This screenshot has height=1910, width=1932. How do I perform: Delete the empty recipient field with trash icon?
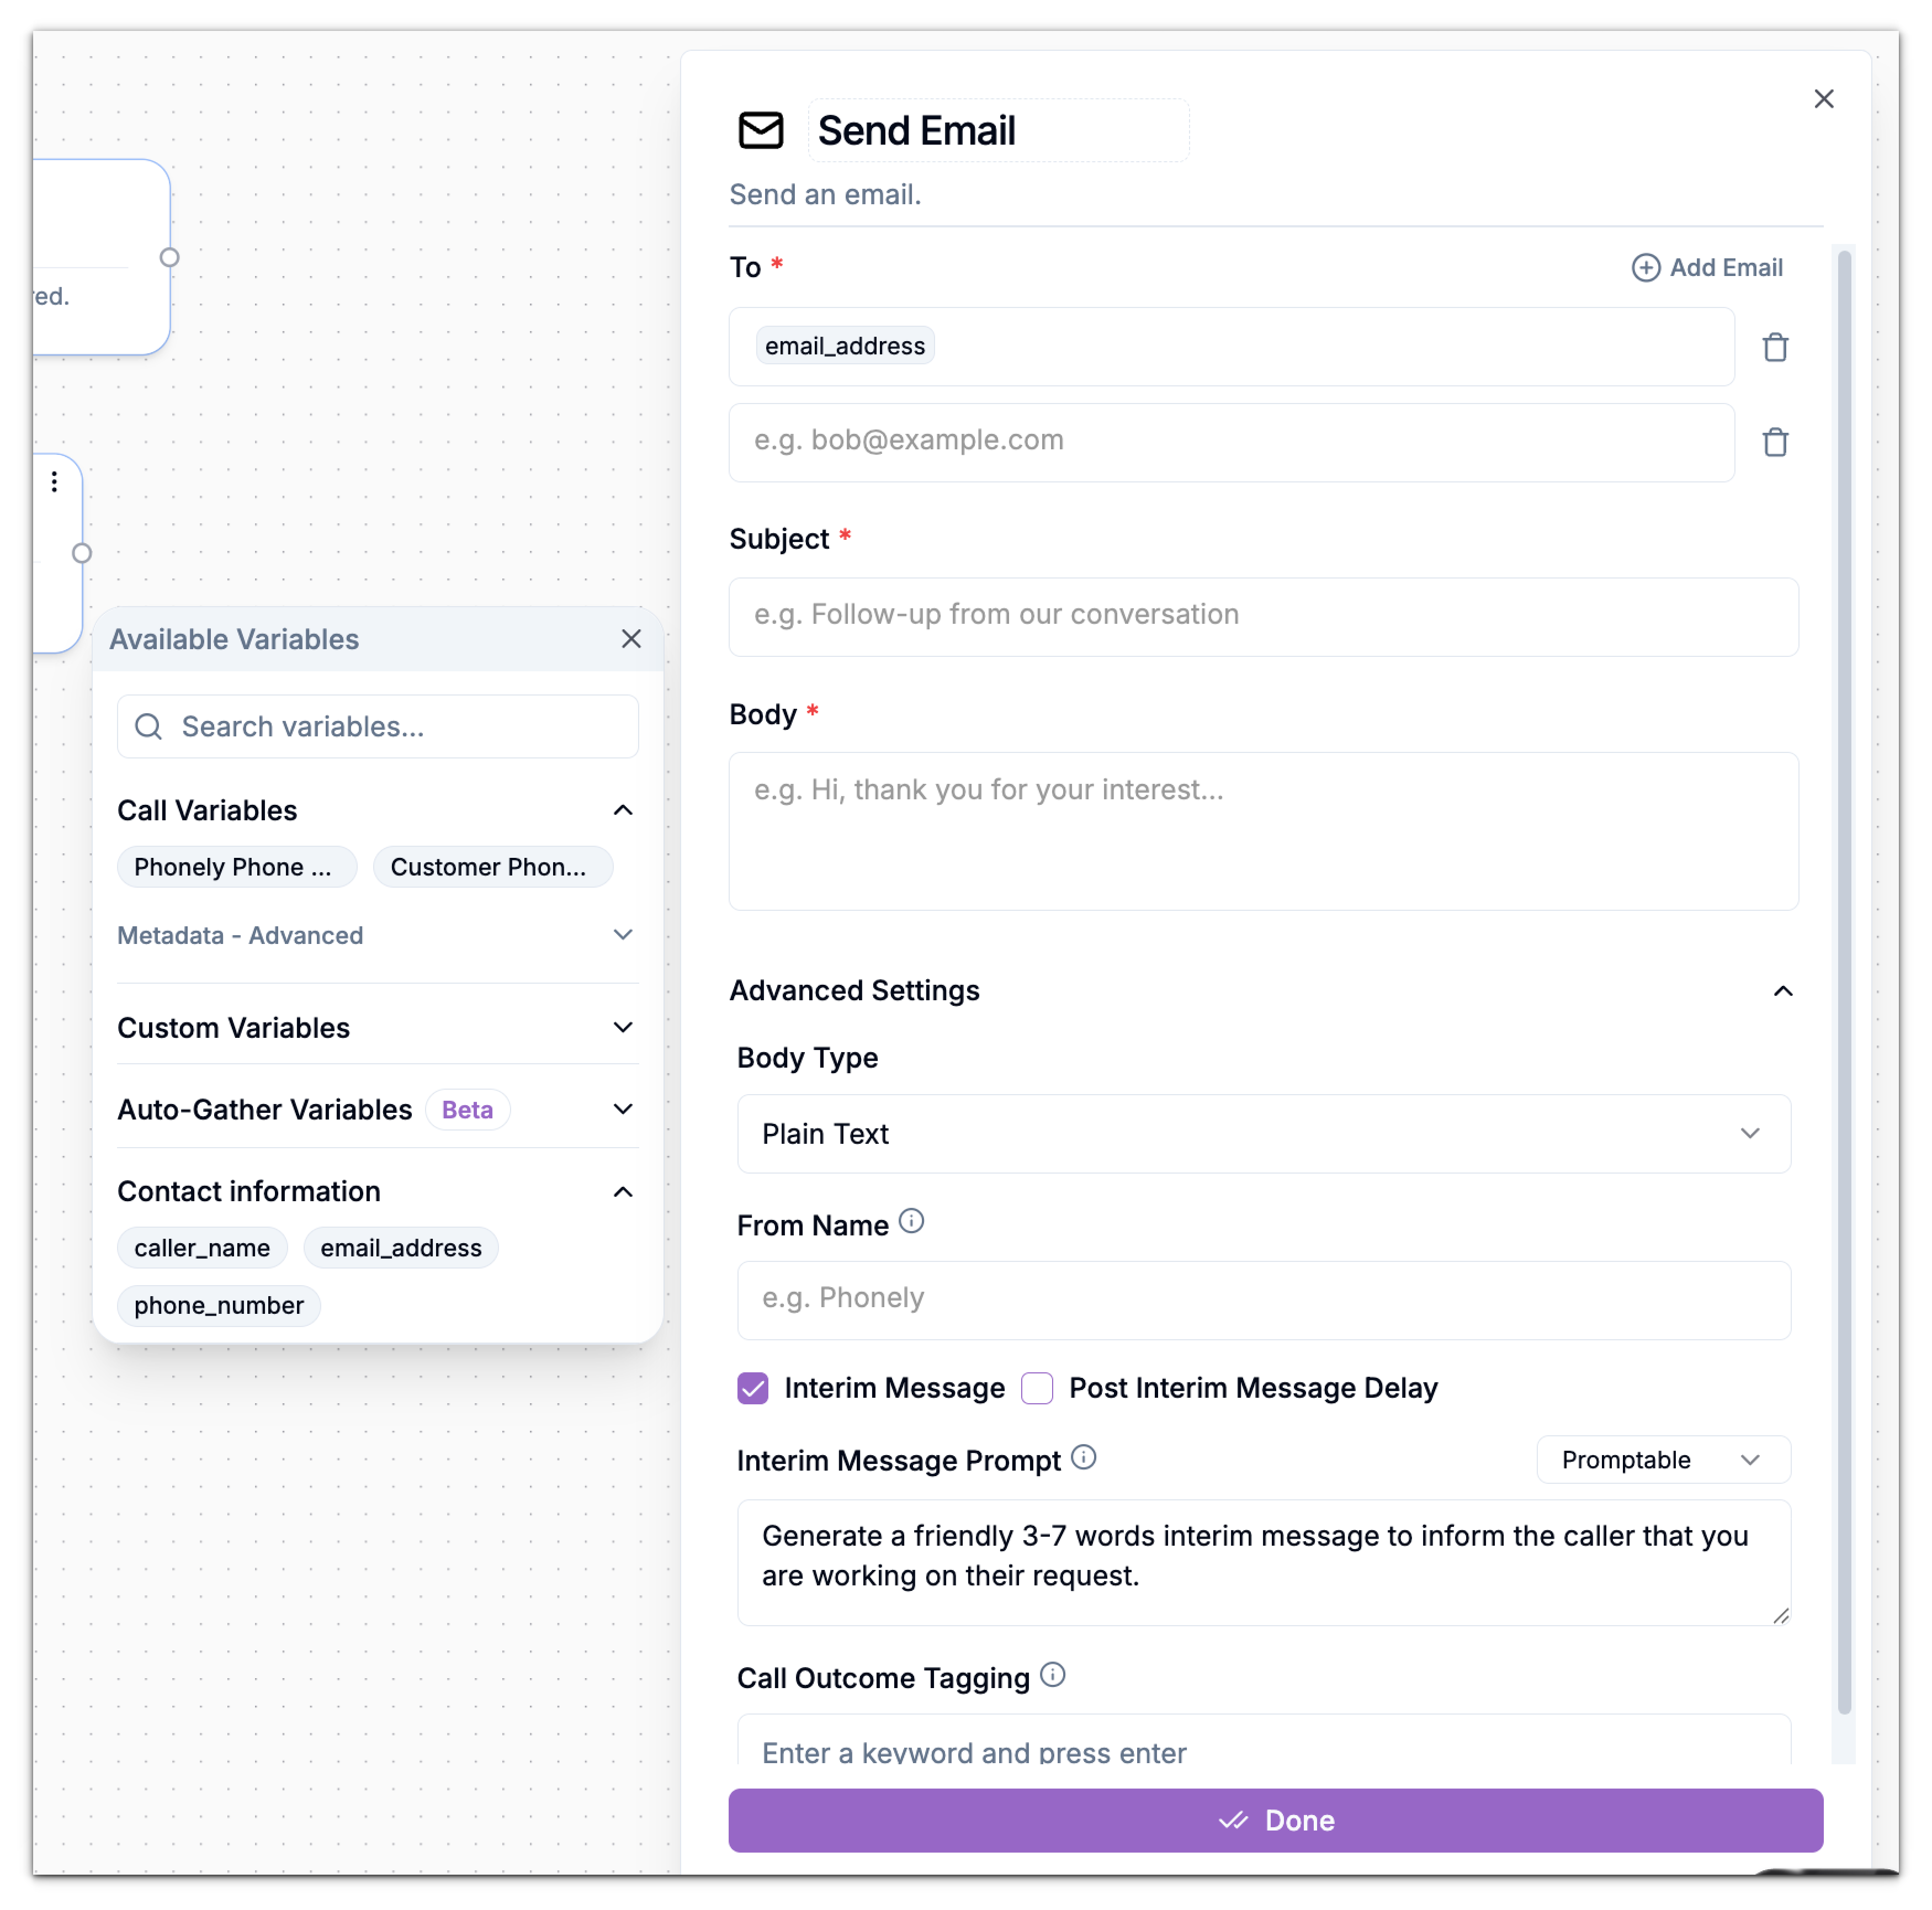[1776, 442]
